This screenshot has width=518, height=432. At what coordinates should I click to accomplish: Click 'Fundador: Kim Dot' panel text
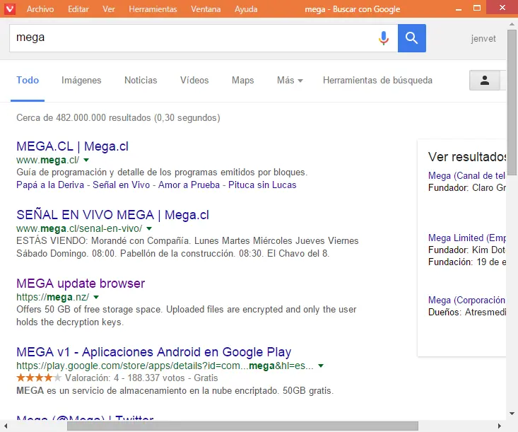[466, 250]
